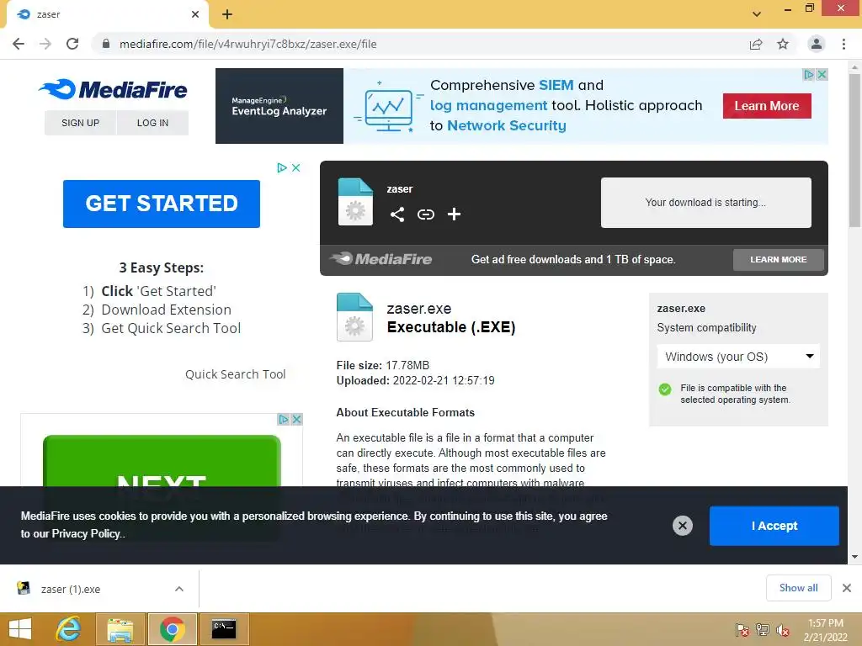The image size is (862, 646).
Task: Click the Action Center flag tray icon
Action: coord(742,630)
